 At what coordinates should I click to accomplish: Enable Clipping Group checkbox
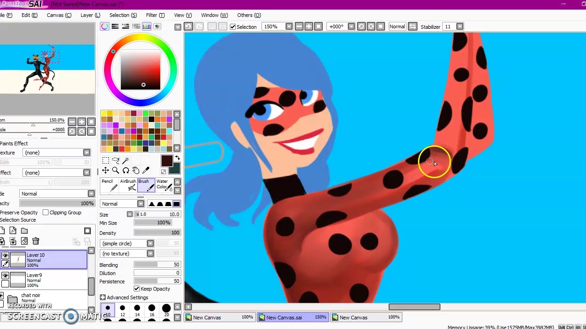(x=46, y=212)
